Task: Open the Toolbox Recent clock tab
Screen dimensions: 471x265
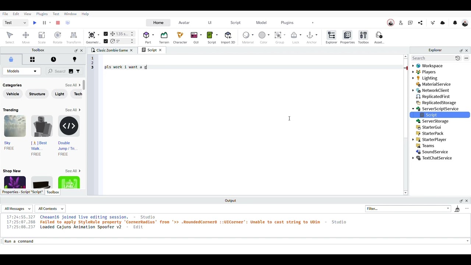Action: (x=53, y=59)
